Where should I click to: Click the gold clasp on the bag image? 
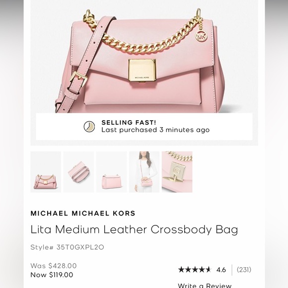[142, 70]
